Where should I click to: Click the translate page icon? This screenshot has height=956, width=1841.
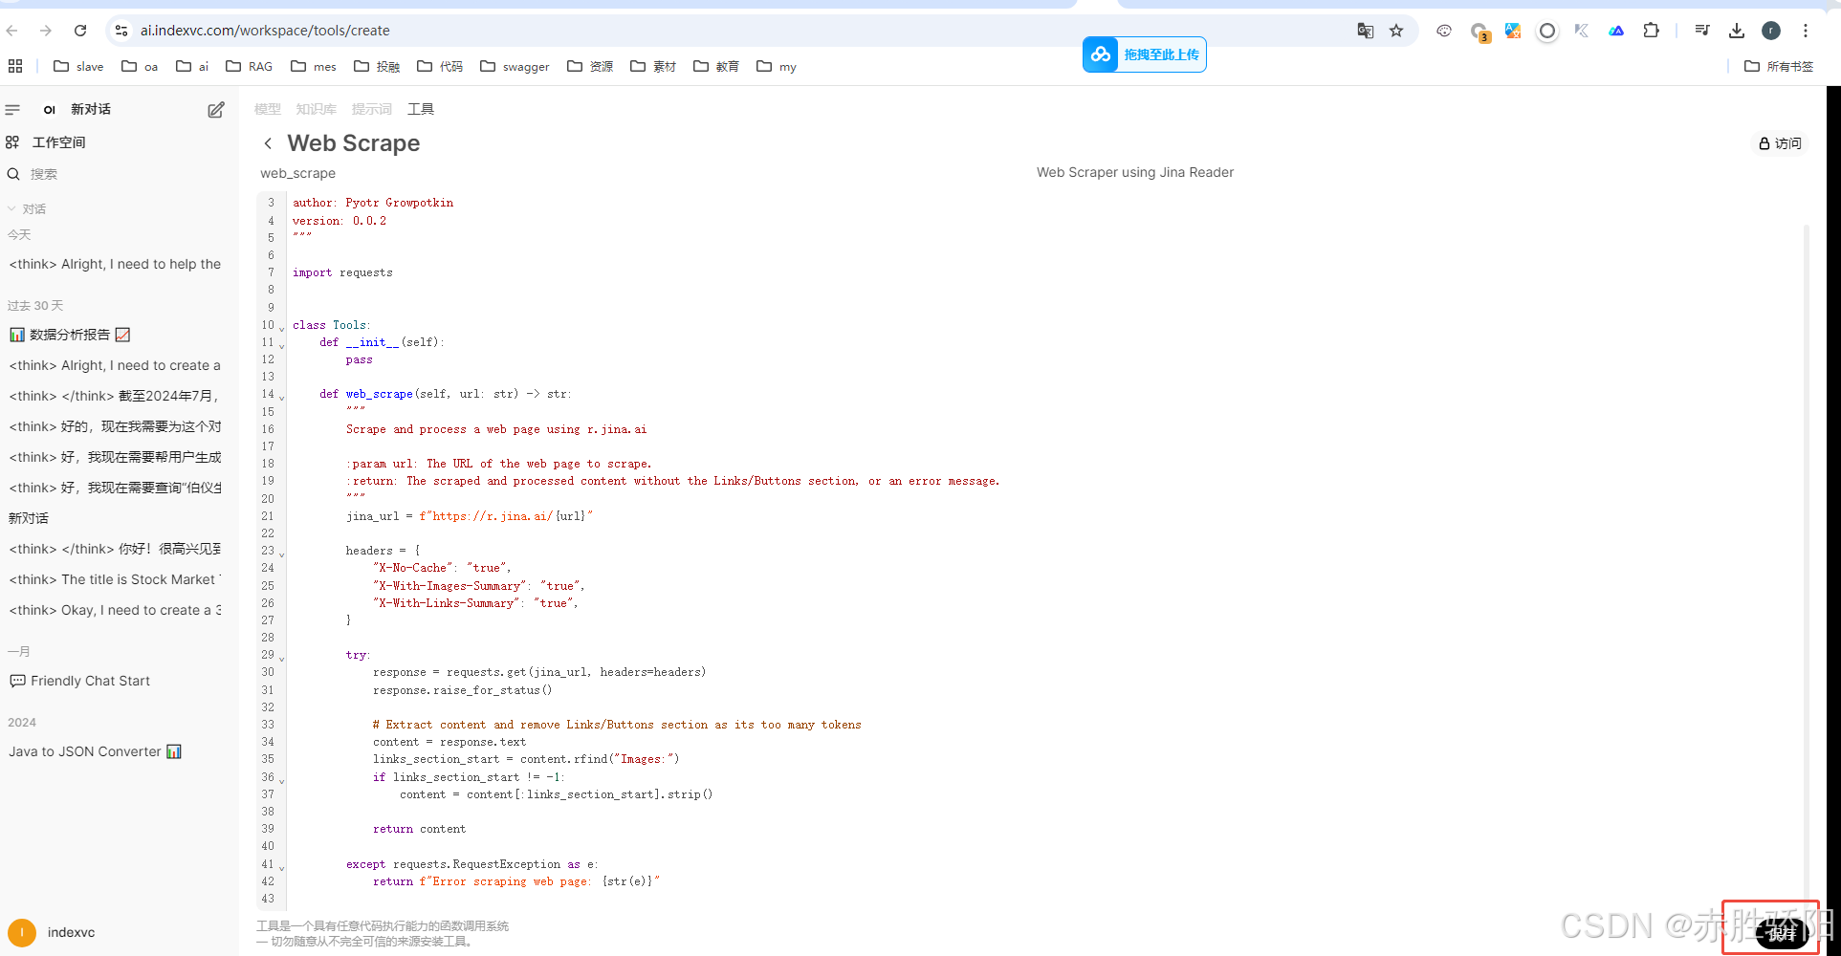coord(1365,31)
